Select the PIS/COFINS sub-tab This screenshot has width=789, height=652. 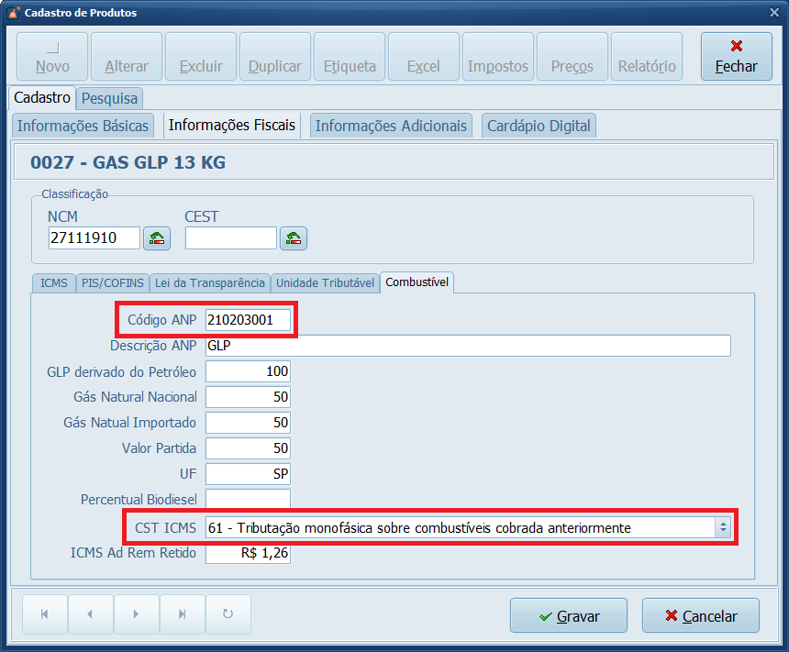(112, 283)
